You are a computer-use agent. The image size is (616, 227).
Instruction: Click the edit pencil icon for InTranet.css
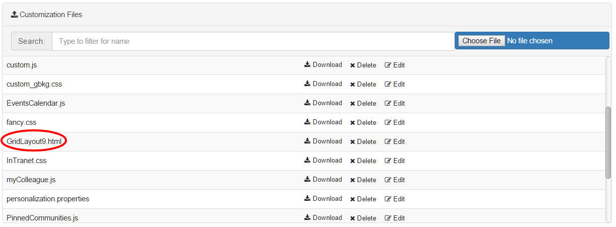point(388,161)
